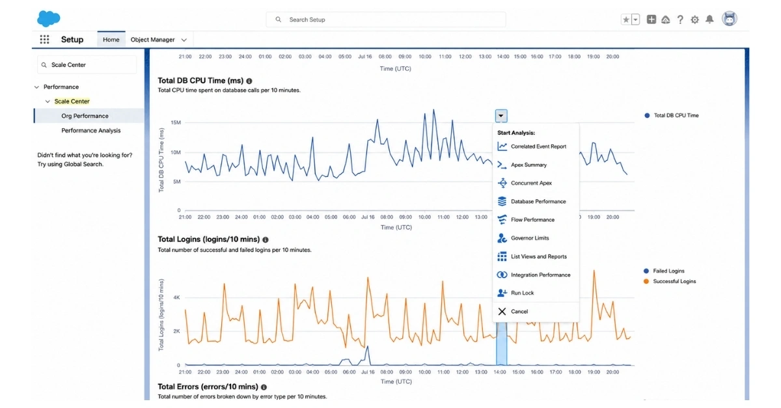The width and height of the screenshot is (781, 408).
Task: Open the Notifications bell
Action: click(709, 20)
